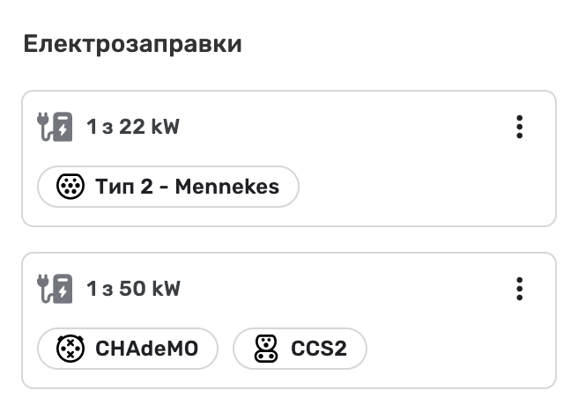Click the CCS2 connector icon
The height and width of the screenshot is (412, 578).
[x=266, y=349]
